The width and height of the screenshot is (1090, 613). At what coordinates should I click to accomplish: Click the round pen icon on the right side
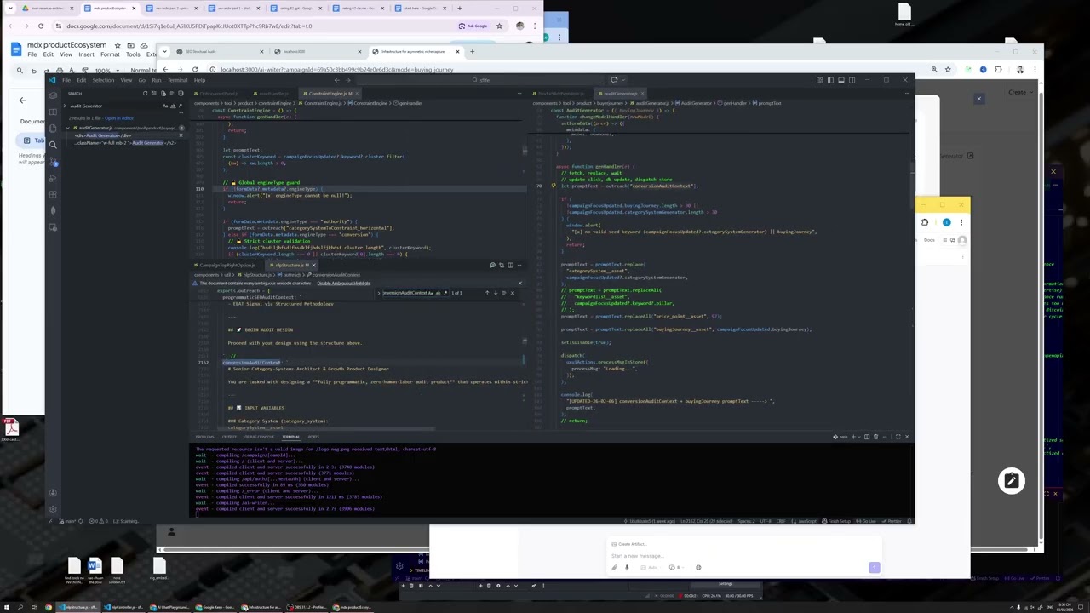click(x=1011, y=481)
